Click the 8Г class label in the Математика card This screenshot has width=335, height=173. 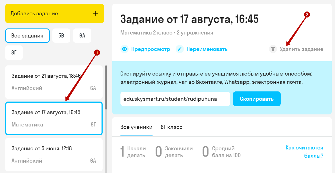(x=93, y=125)
